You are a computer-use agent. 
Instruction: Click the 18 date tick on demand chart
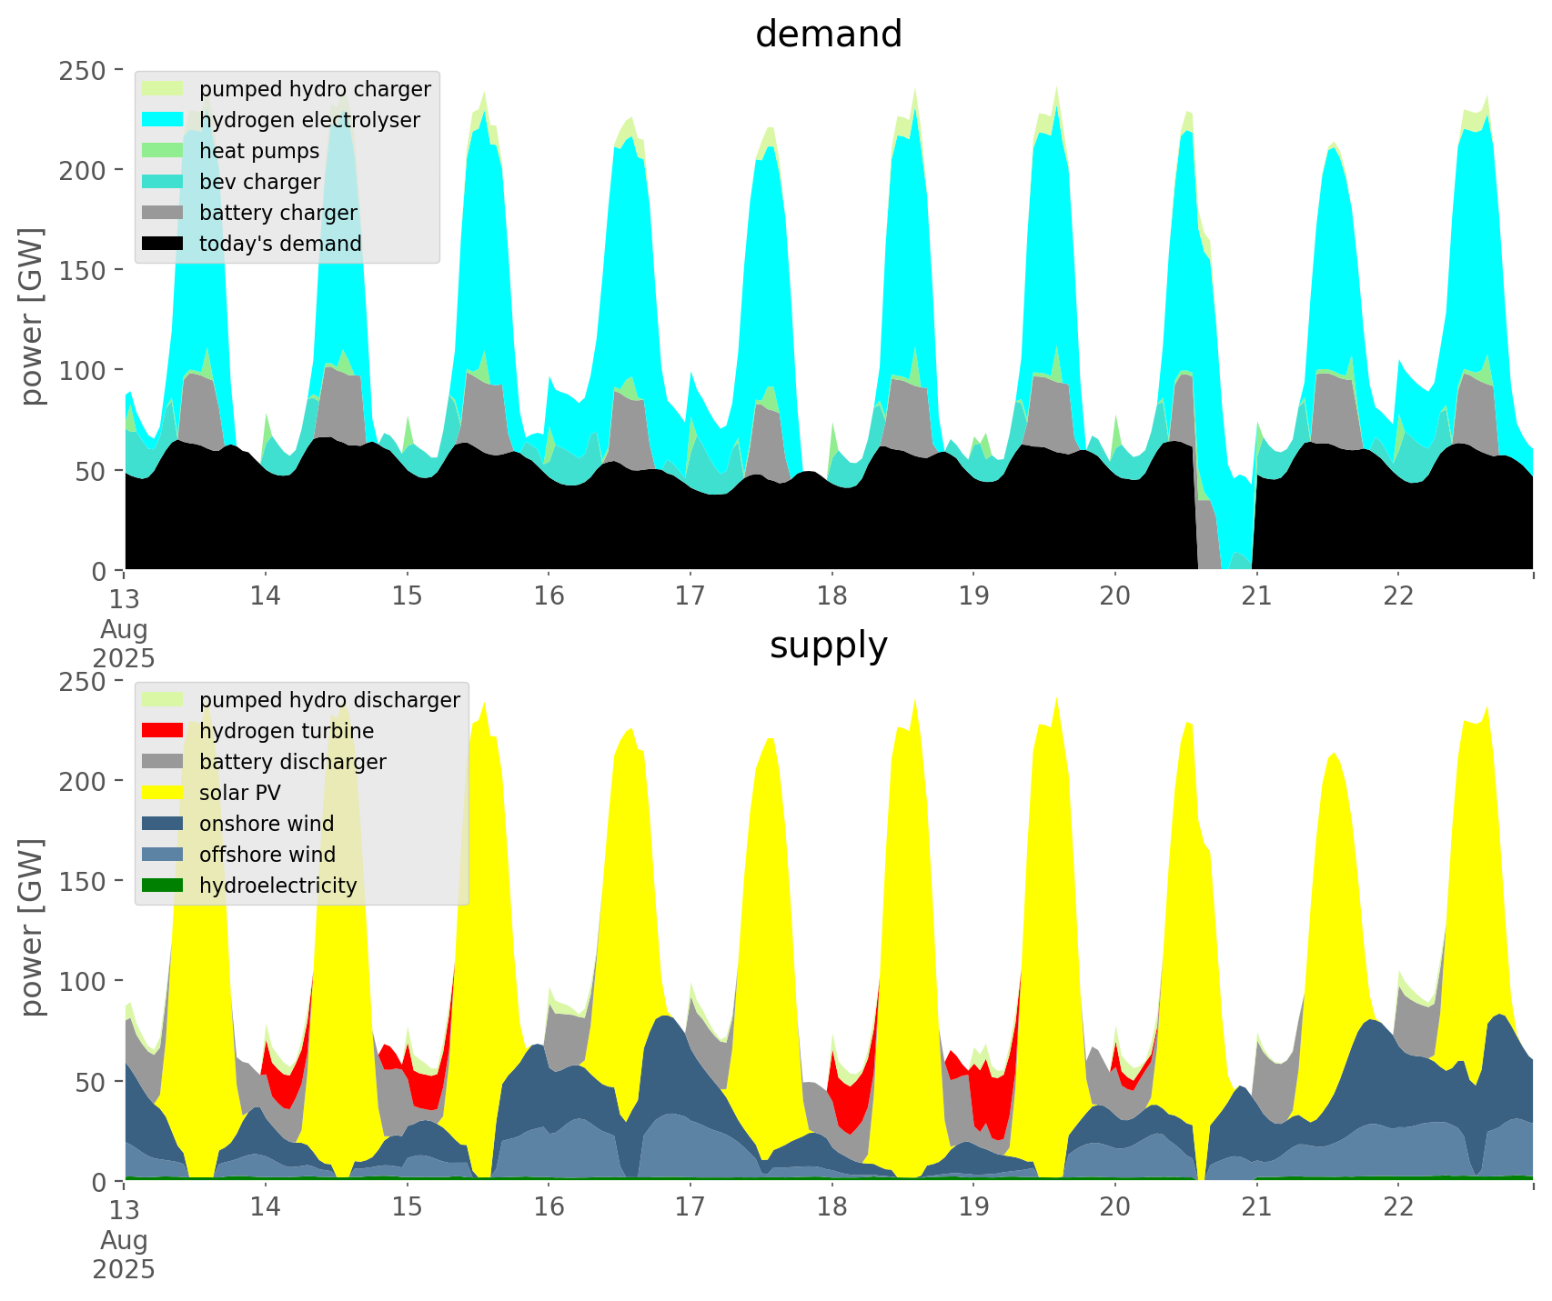coord(831,596)
